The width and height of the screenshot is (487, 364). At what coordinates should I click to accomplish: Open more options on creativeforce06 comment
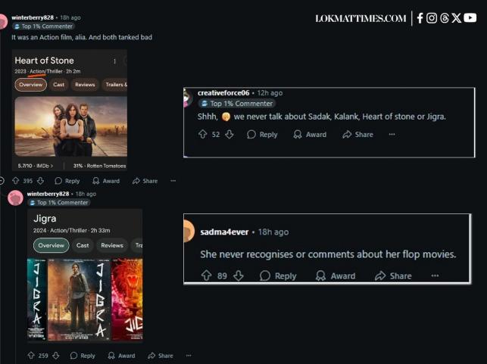click(392, 135)
